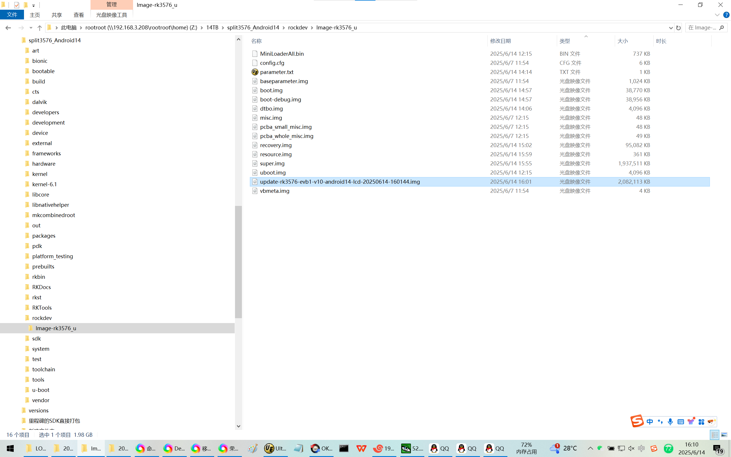Click the folder tree vertical scrollbar thumb

click(x=238, y=261)
